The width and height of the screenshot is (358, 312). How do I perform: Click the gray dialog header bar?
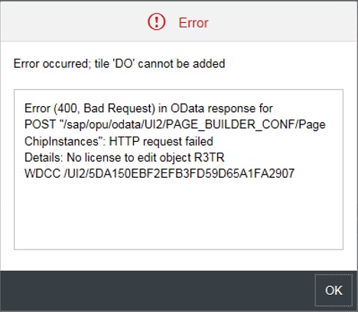[x=76, y=21]
